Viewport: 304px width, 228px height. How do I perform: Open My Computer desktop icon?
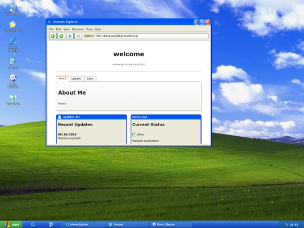point(13,10)
